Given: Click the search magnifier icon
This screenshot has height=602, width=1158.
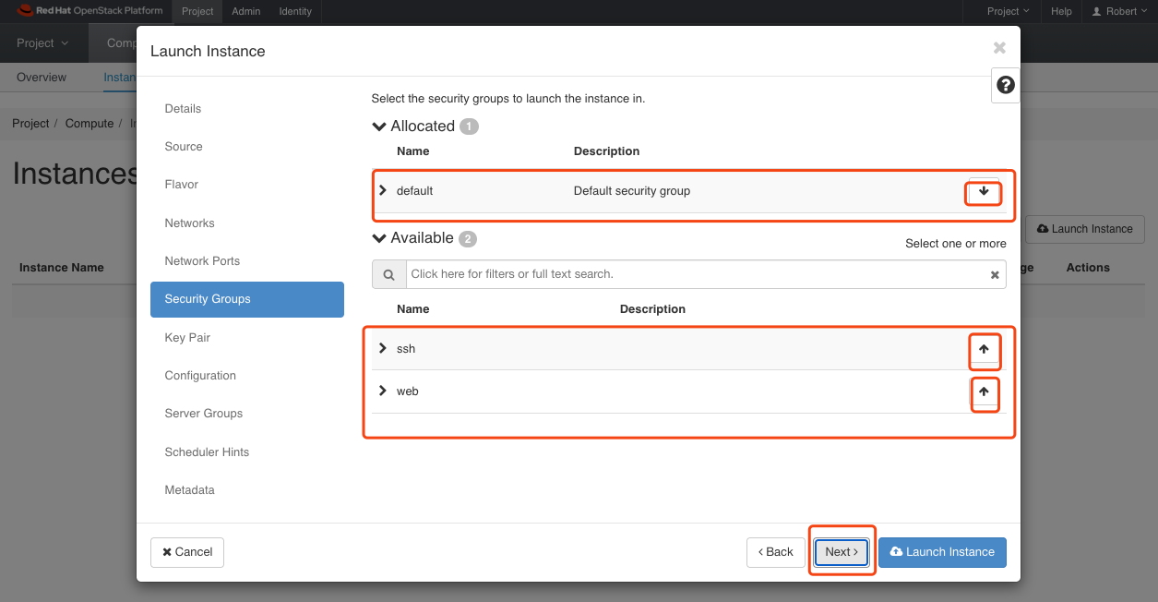Looking at the screenshot, I should tap(388, 273).
